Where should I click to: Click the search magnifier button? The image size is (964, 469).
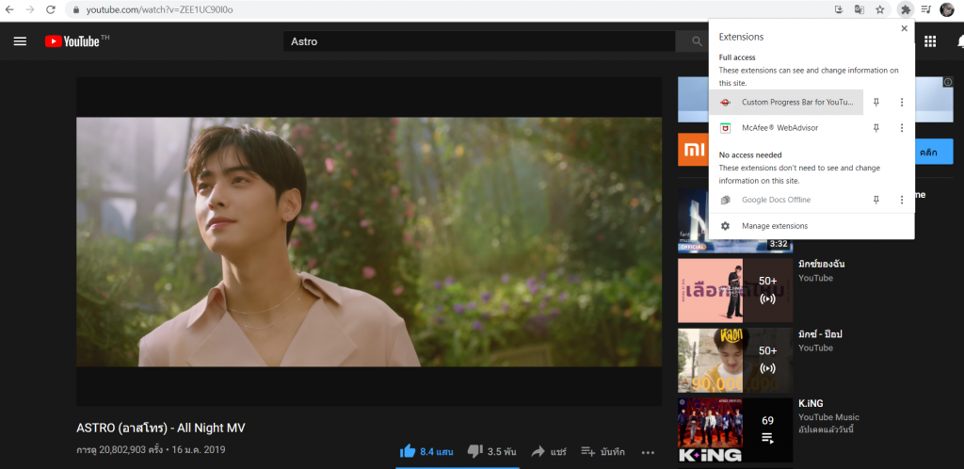coord(697,41)
